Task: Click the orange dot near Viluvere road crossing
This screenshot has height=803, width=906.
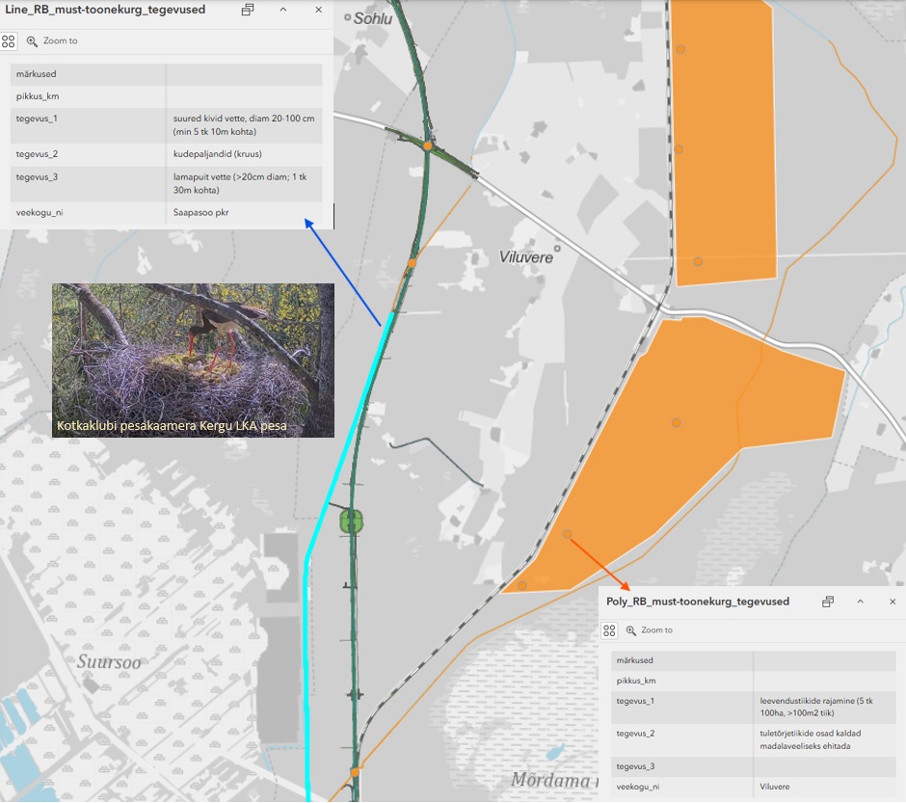Action: coord(426,146)
